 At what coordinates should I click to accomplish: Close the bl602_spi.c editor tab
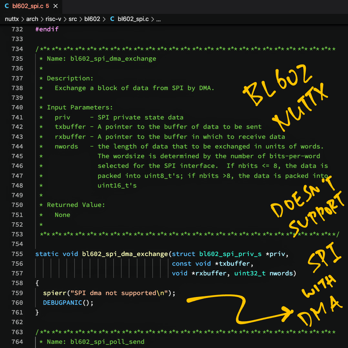[x=56, y=6]
